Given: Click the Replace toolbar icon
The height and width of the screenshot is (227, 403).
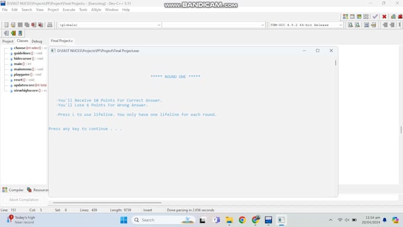Looking at the screenshot, I should pos(357,25).
